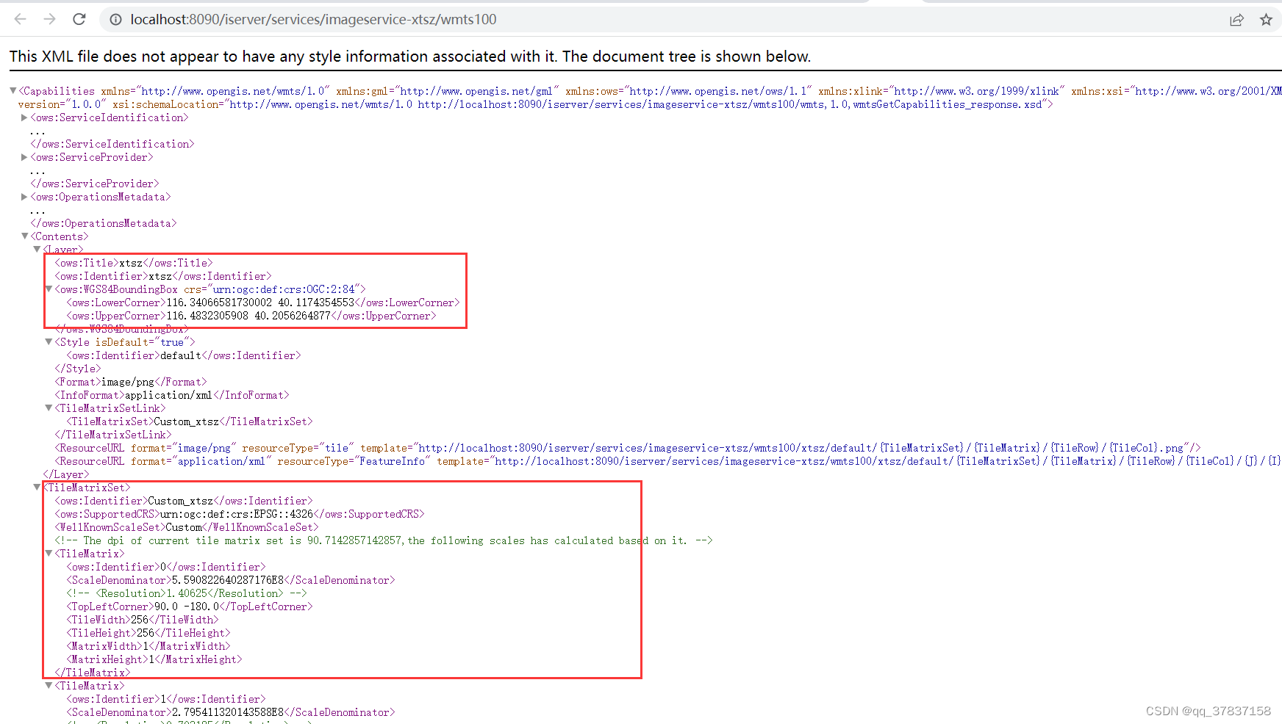Screen dimensions: 1282x724
Task: Bookmark this page with star icon
Action: [x=1266, y=20]
